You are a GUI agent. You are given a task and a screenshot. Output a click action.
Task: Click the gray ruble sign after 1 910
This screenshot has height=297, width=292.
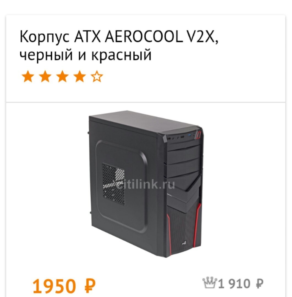tap(260, 284)
